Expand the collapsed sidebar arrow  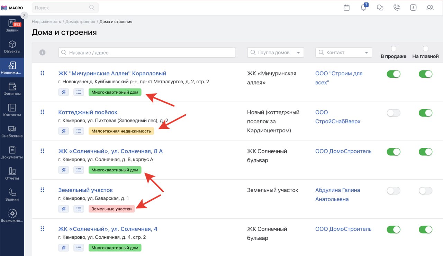[x=24, y=15]
